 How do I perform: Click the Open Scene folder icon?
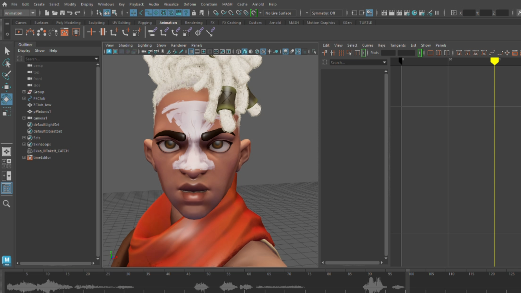point(54,13)
